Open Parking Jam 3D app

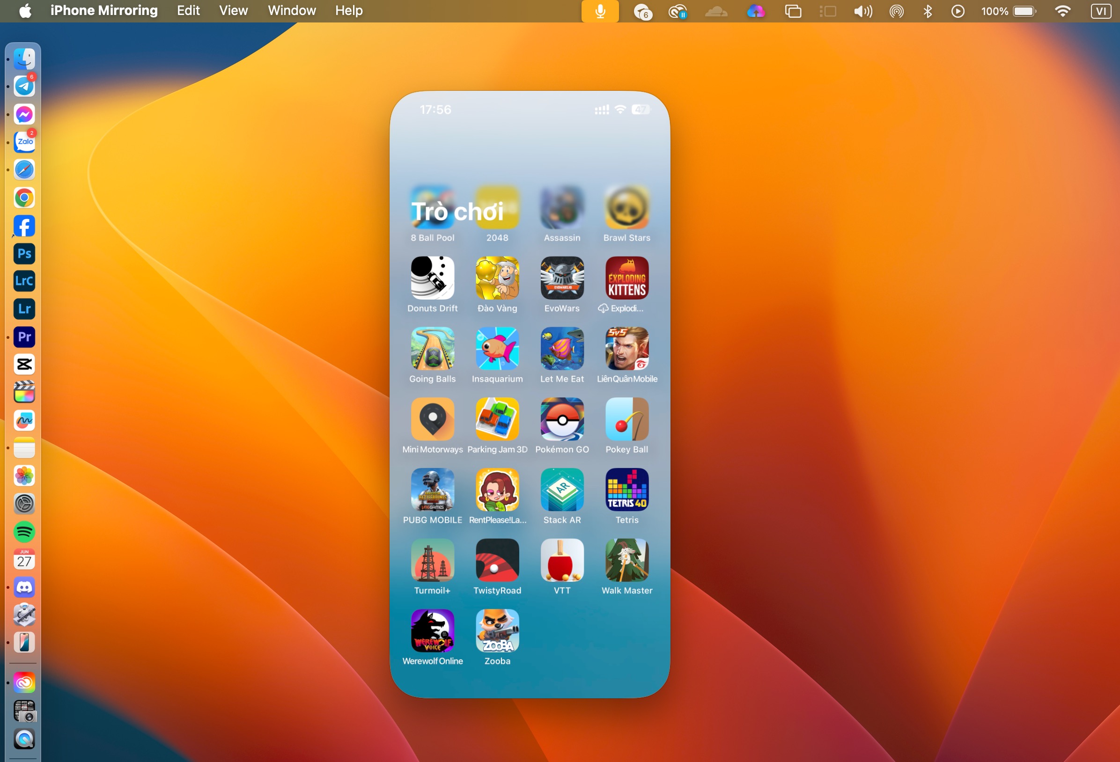tap(497, 418)
